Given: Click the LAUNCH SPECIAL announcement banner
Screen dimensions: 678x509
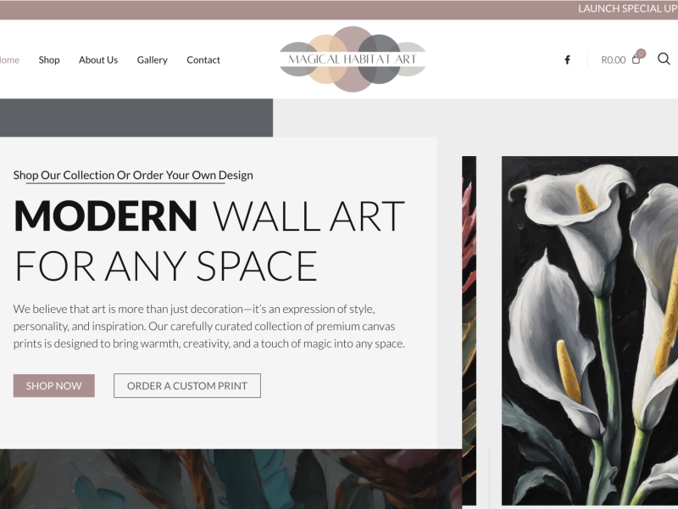Looking at the screenshot, I should pos(627,8).
